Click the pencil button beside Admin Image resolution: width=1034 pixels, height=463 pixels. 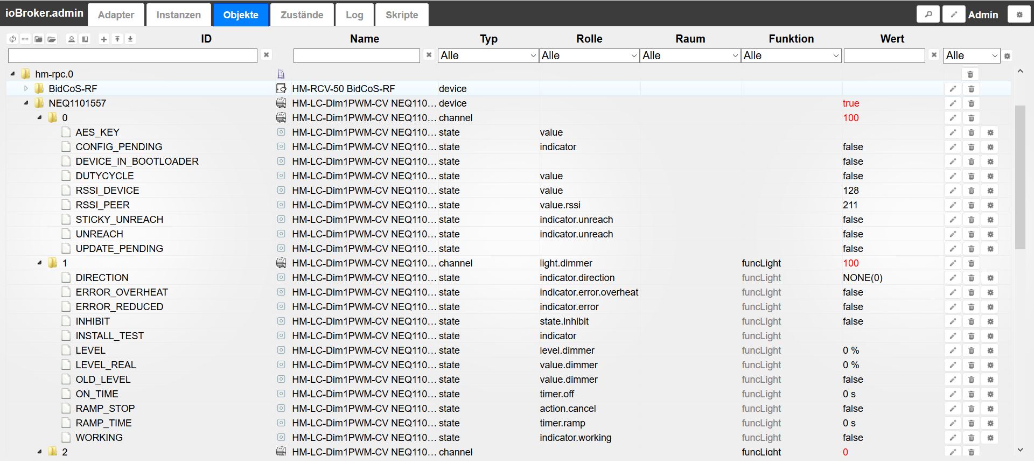954,15
